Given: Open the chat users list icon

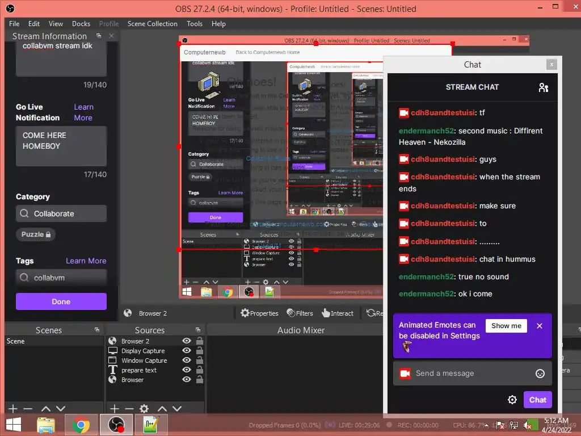Looking at the screenshot, I should pyautogui.click(x=544, y=87).
